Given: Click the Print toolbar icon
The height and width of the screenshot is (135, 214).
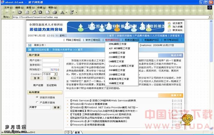Looking at the screenshot, I should (55, 12).
